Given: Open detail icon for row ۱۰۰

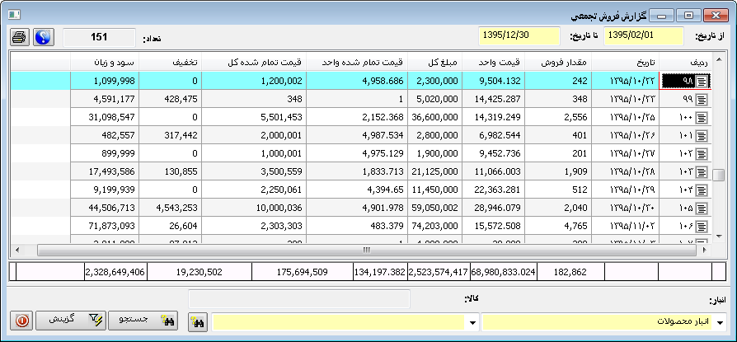Looking at the screenshot, I should (702, 118).
